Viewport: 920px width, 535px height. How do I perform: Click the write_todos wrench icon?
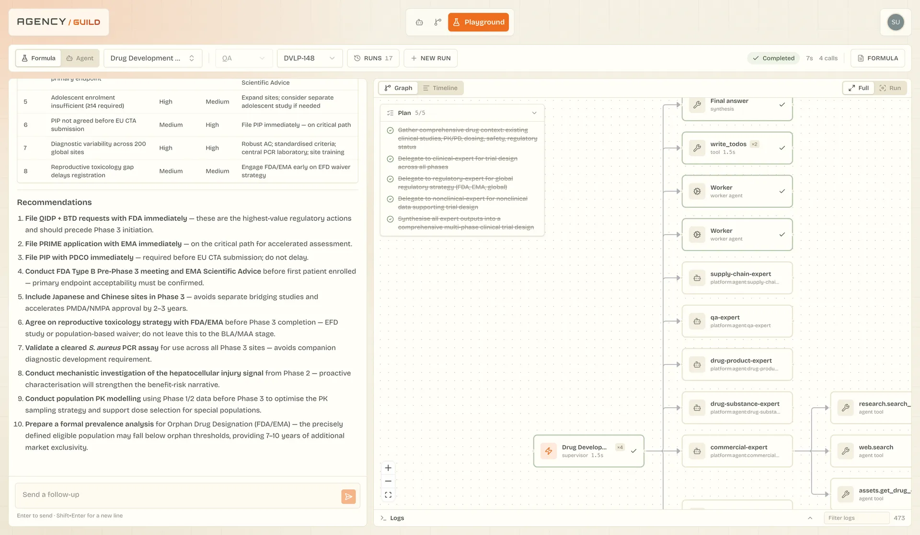coord(697,148)
